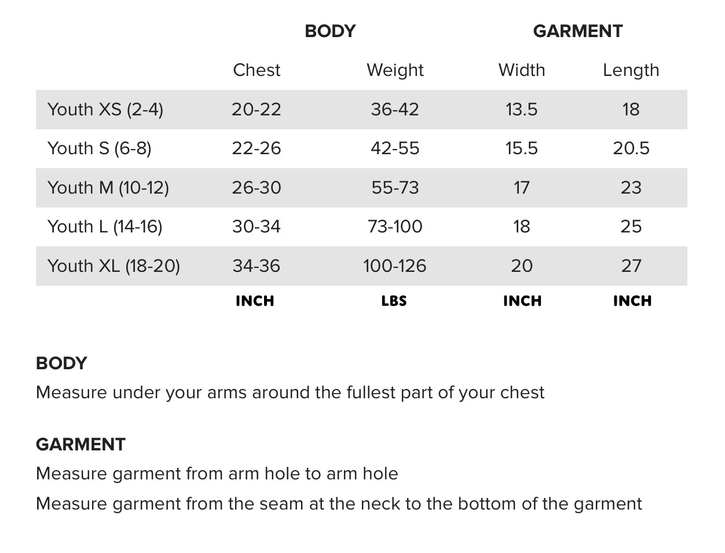The height and width of the screenshot is (553, 725).
Task: Click the INCH label under Chest column
Action: tap(255, 301)
